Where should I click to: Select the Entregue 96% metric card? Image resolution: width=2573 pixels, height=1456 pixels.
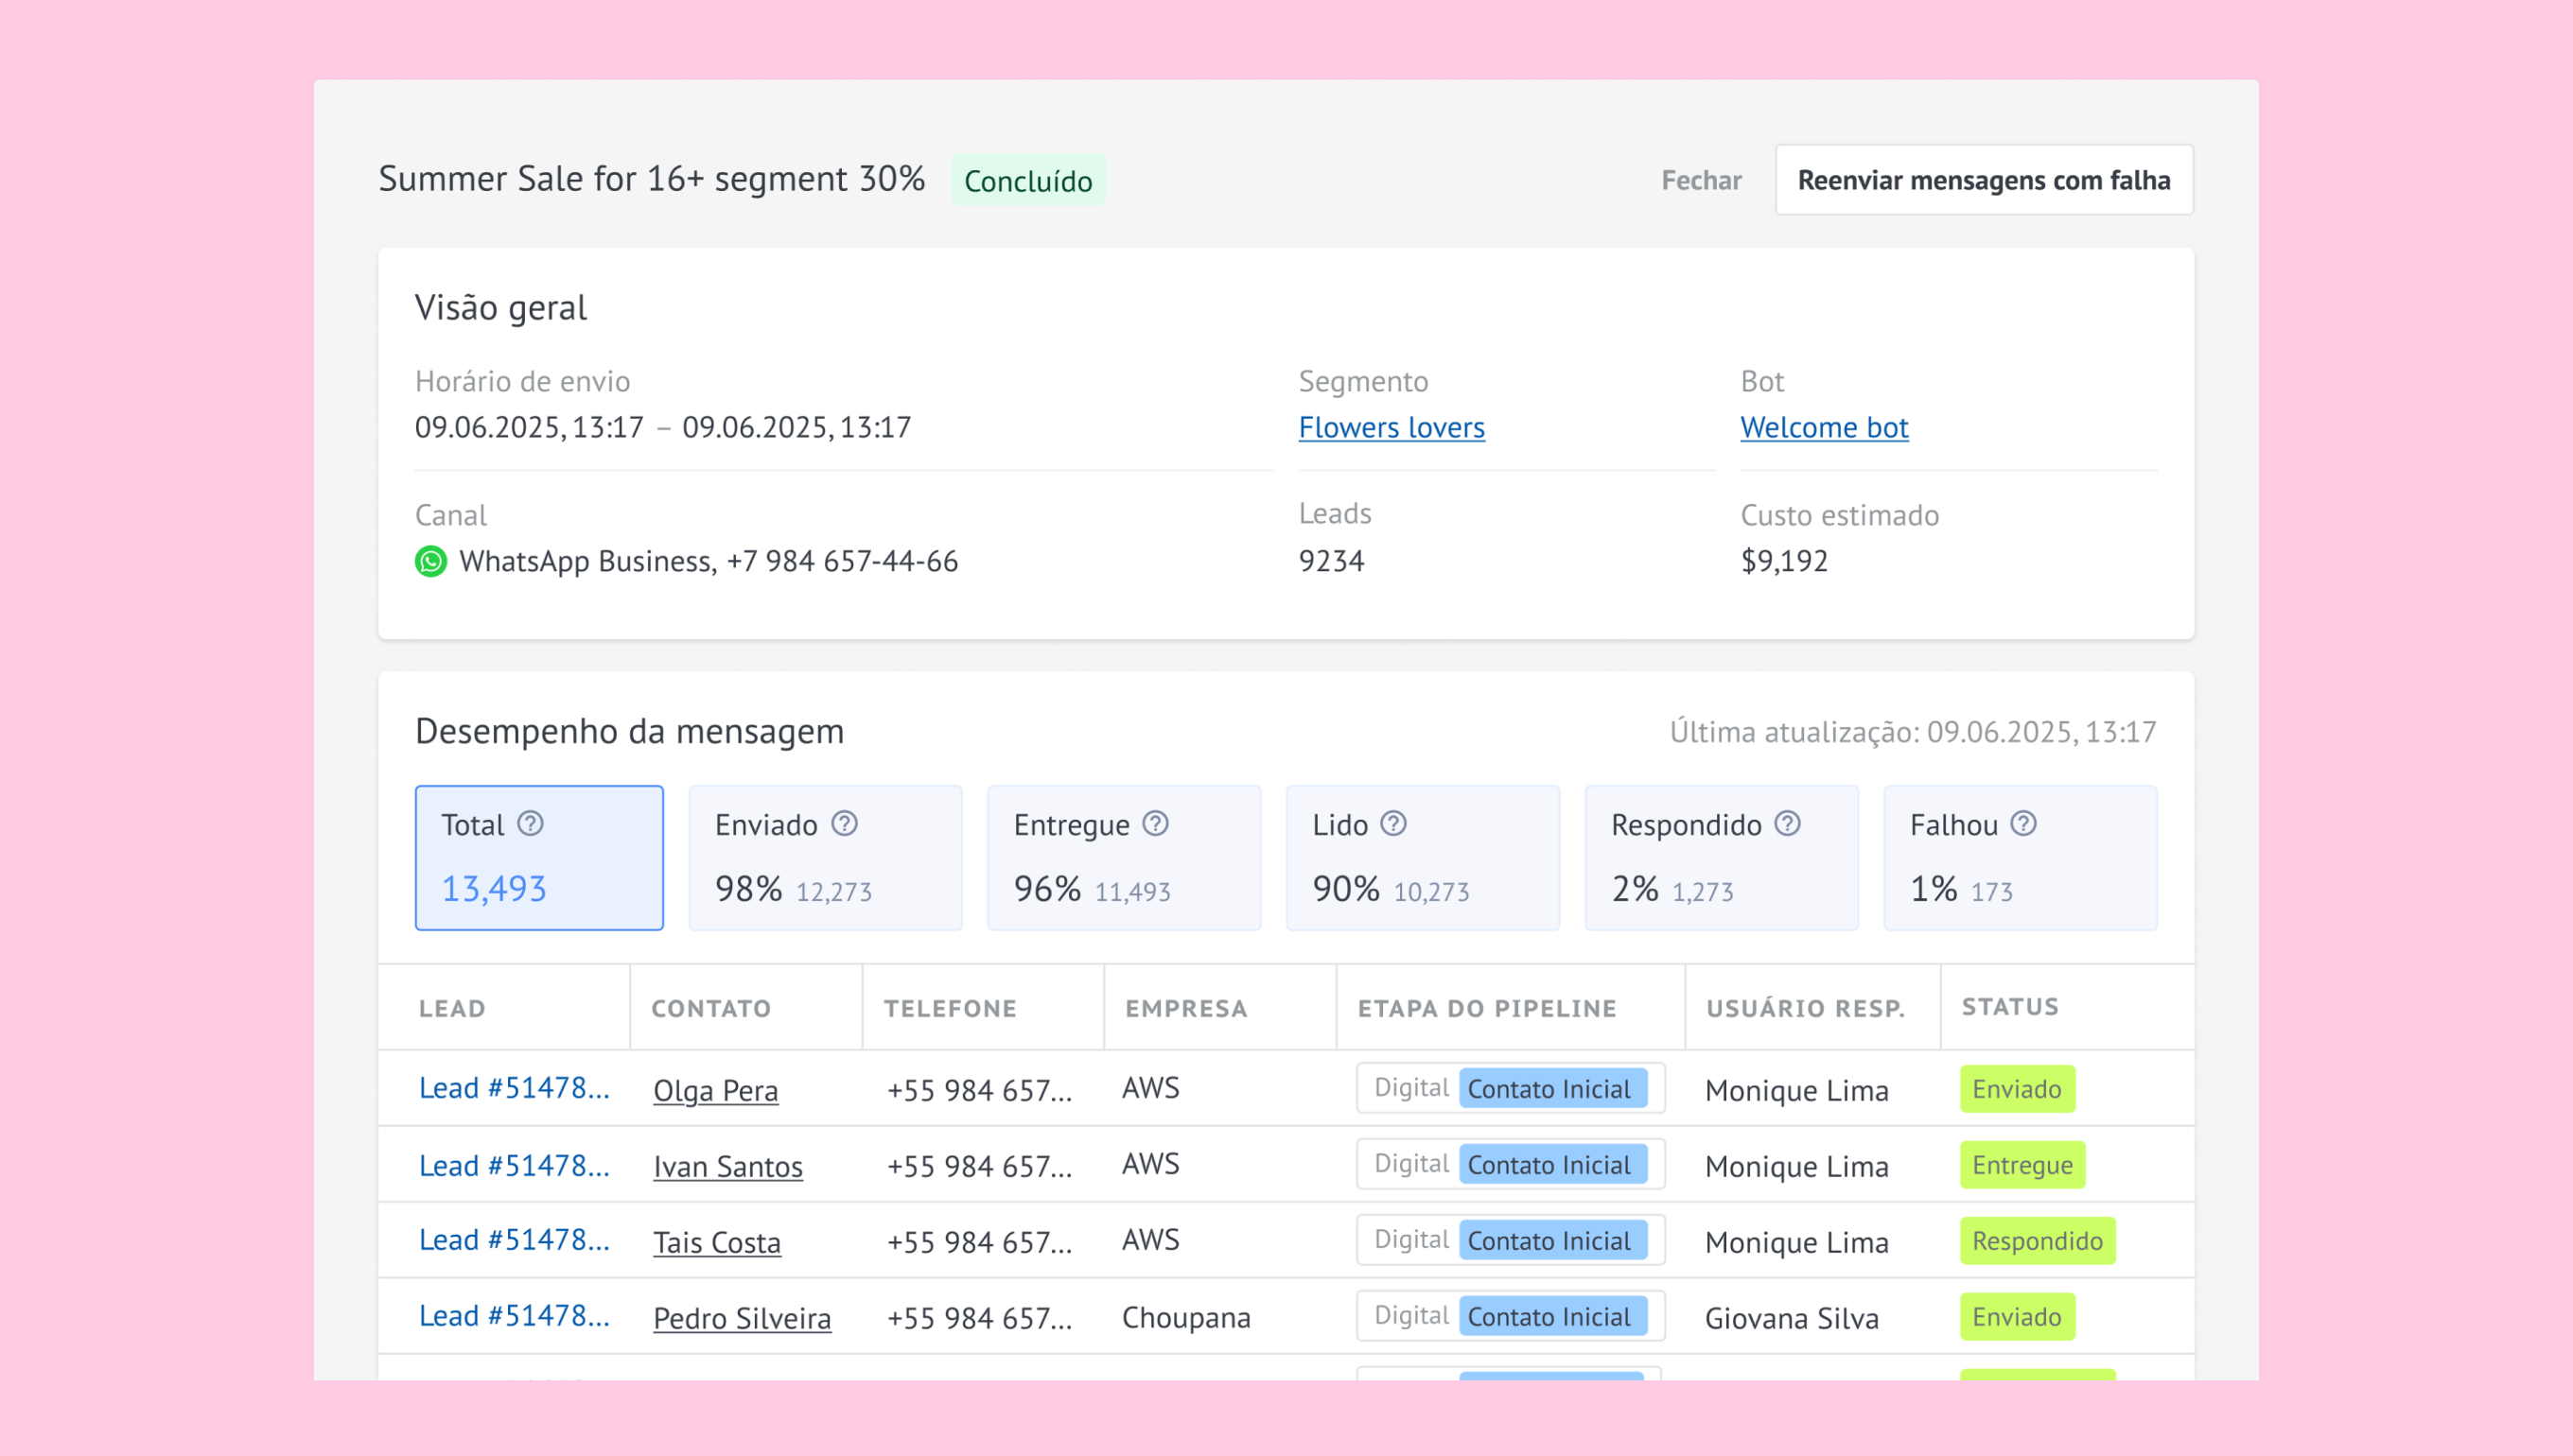(x=1125, y=858)
